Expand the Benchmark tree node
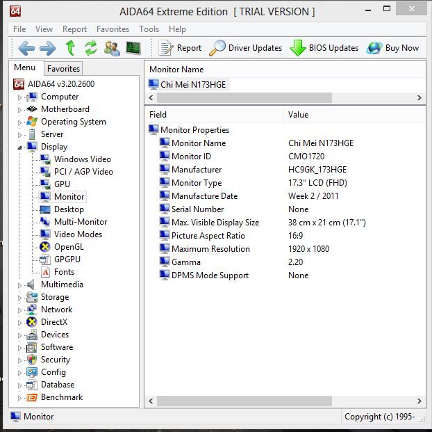The image size is (432, 432). tap(19, 398)
